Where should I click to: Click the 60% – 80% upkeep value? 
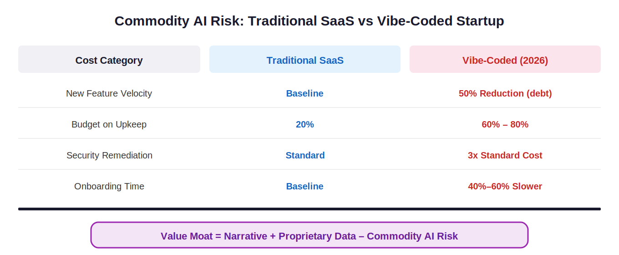[505, 124]
